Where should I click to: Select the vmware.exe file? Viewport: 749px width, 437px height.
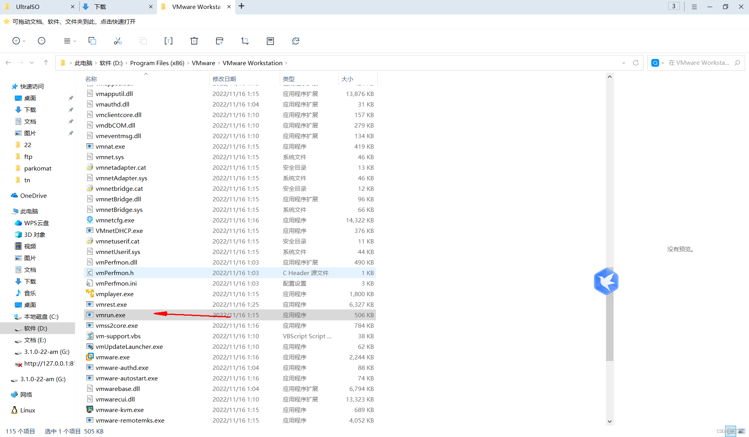tap(113, 357)
